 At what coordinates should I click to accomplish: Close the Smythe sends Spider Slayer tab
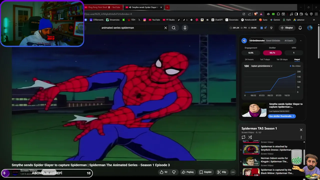[161, 7]
